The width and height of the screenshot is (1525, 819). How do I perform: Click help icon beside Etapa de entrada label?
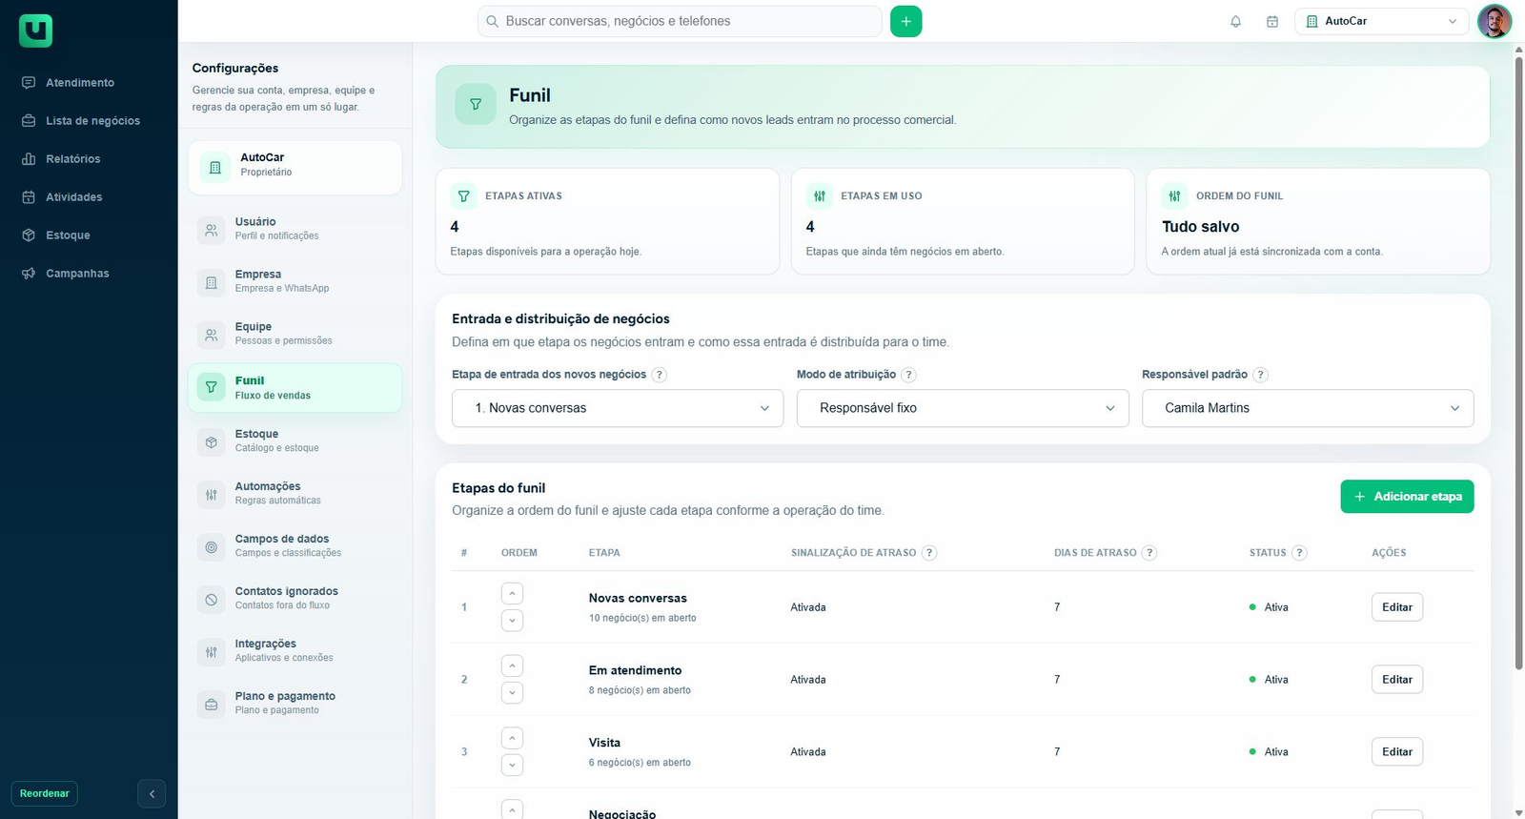pyautogui.click(x=659, y=375)
